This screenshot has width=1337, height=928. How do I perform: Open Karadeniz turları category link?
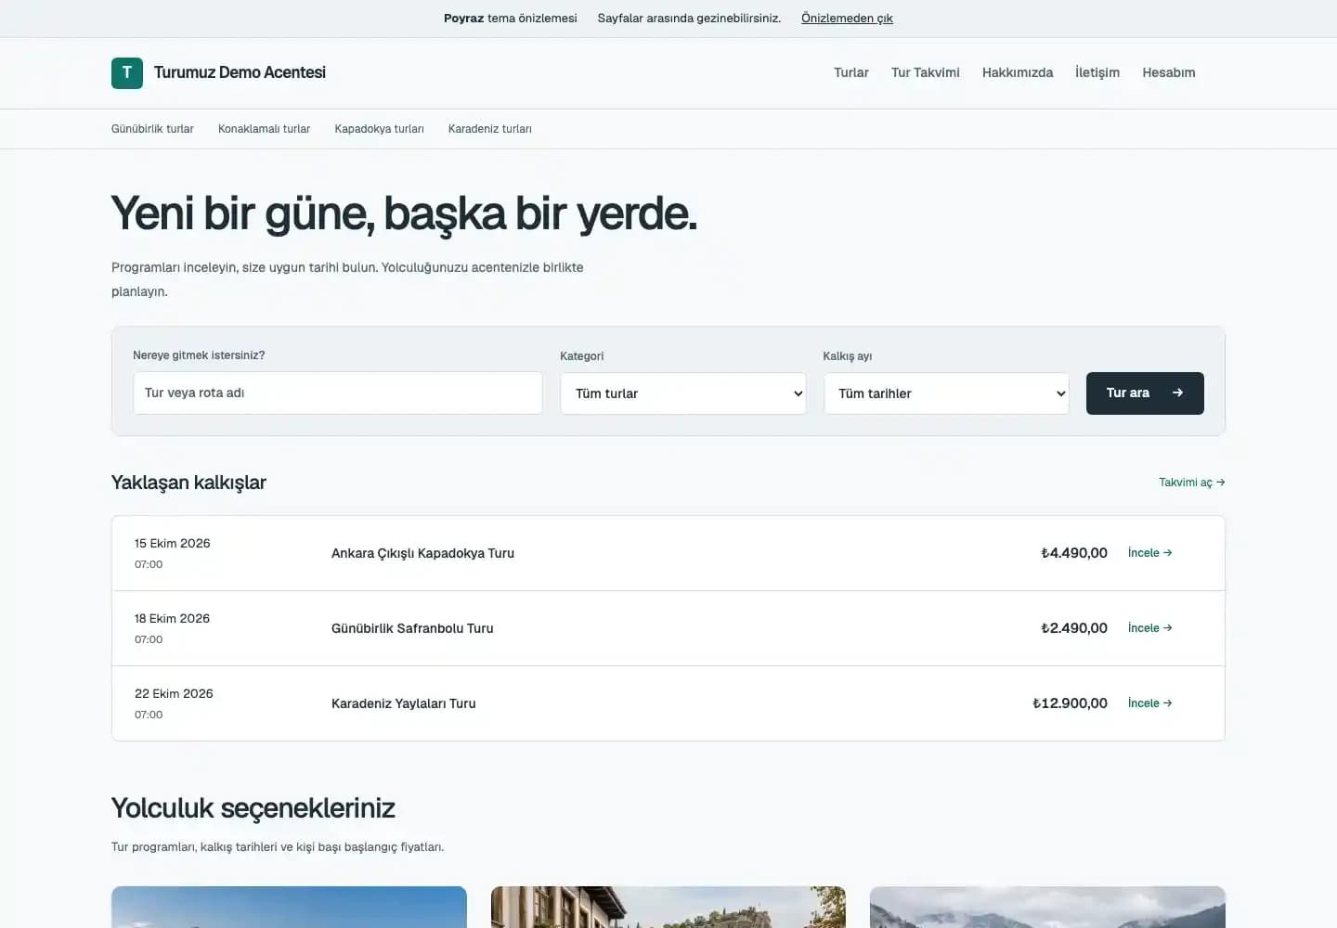tap(490, 129)
